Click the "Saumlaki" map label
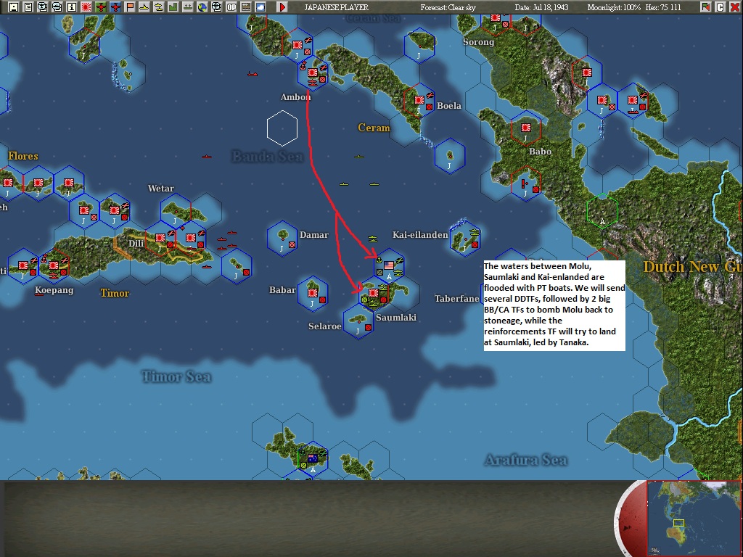The image size is (743, 557). [396, 318]
